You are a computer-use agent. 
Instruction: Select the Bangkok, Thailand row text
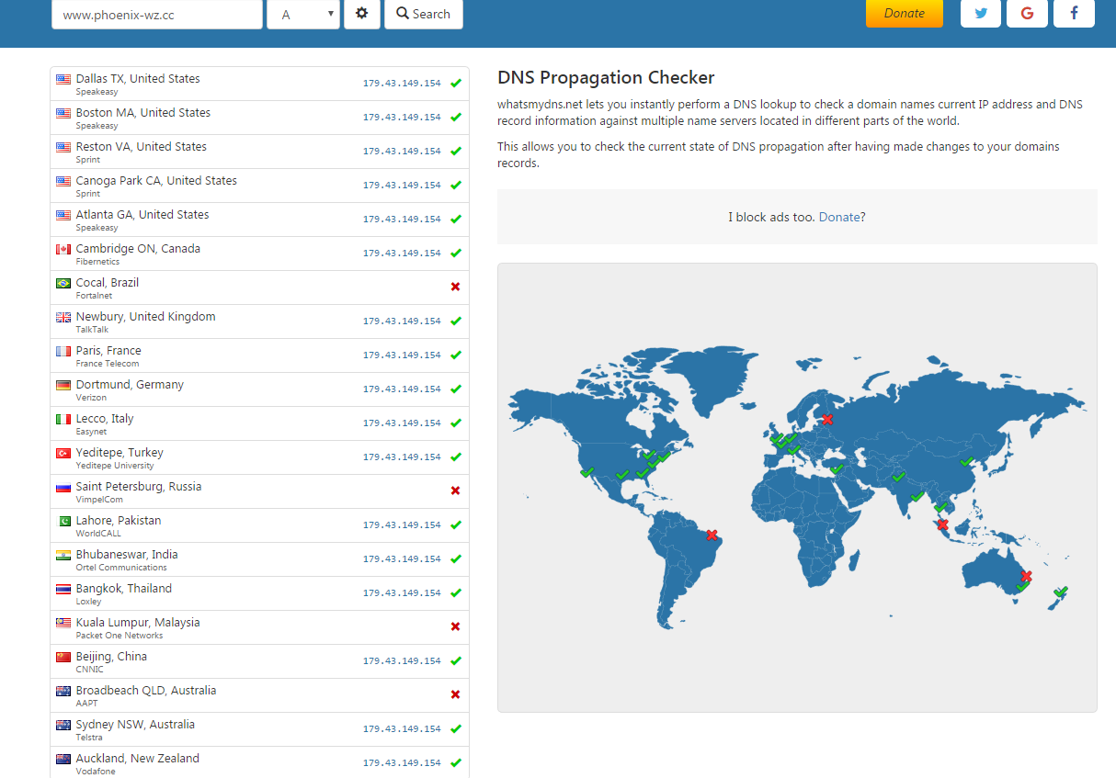(124, 589)
